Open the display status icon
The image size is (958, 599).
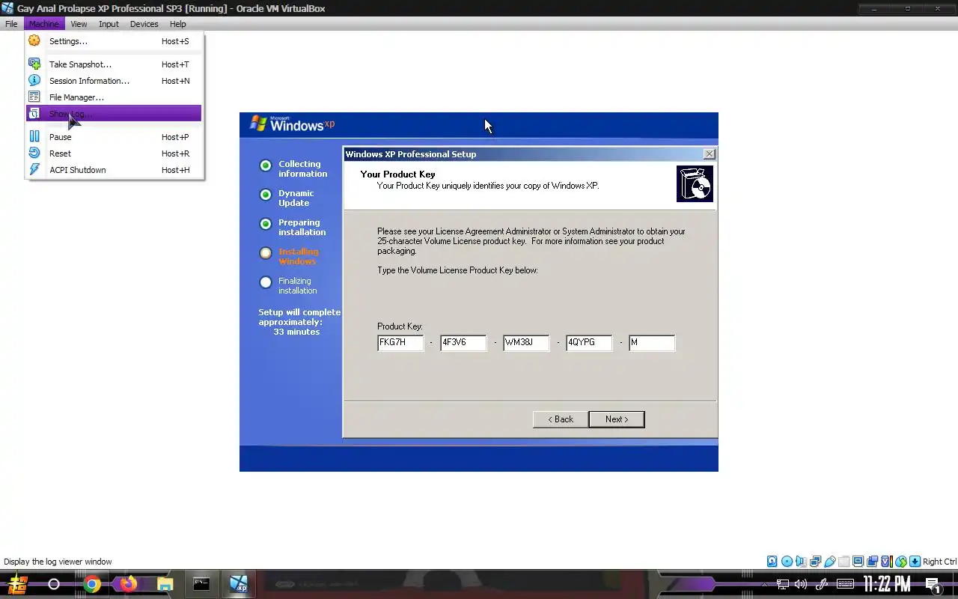point(858,562)
